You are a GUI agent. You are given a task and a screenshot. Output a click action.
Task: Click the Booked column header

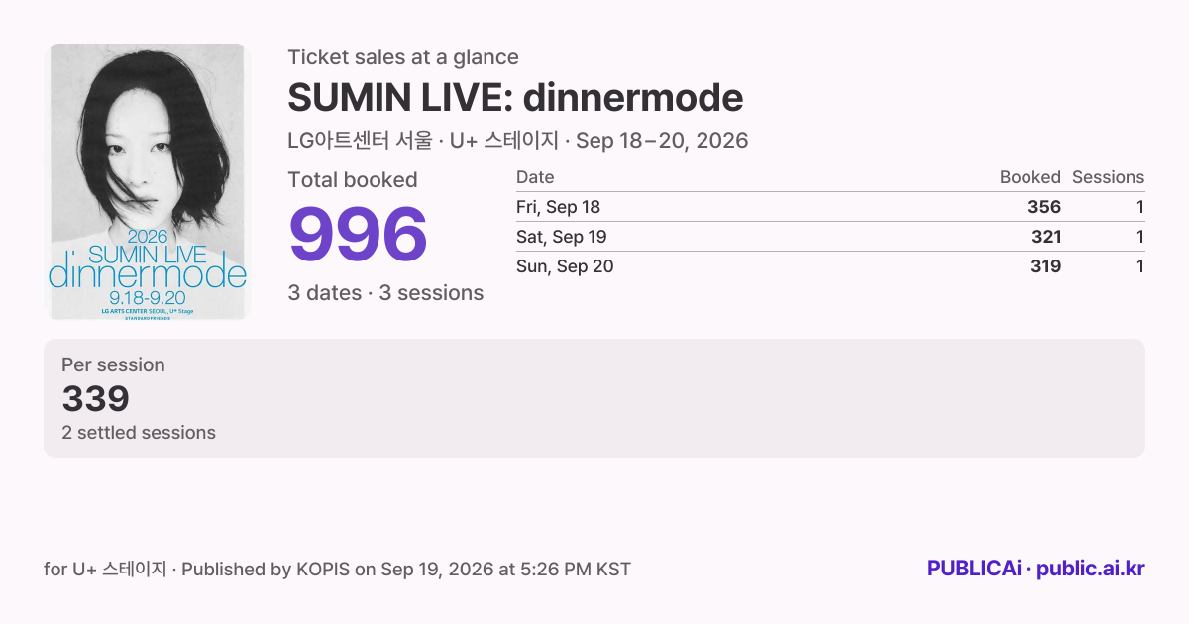(x=1029, y=177)
